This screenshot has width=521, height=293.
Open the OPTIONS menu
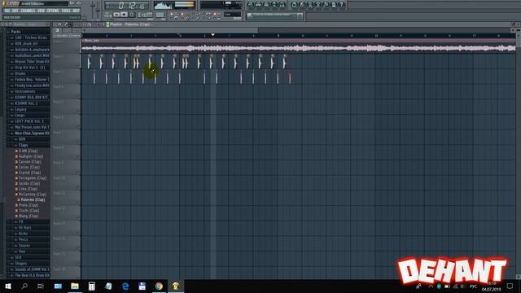point(53,11)
